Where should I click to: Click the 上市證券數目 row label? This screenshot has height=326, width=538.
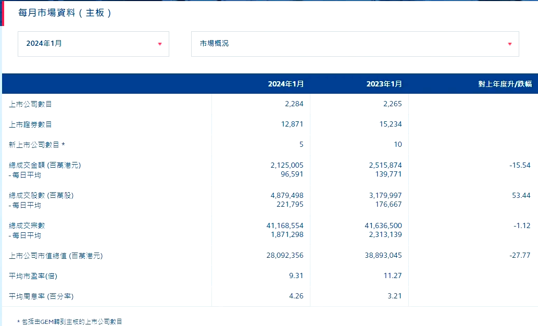point(30,124)
